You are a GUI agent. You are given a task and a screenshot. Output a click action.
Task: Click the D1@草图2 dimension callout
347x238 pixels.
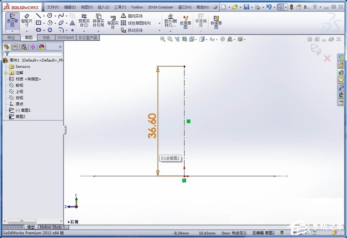tap(170, 158)
